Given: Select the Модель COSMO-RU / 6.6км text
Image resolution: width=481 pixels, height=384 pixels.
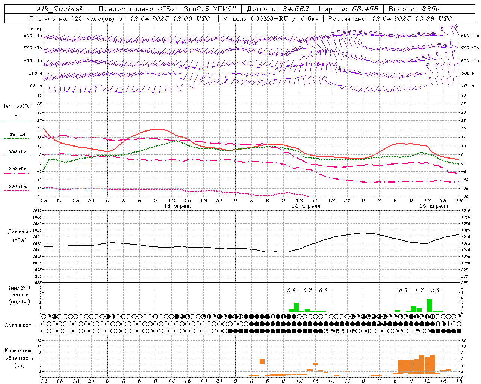Looking at the screenshot, I should pyautogui.click(x=271, y=18).
